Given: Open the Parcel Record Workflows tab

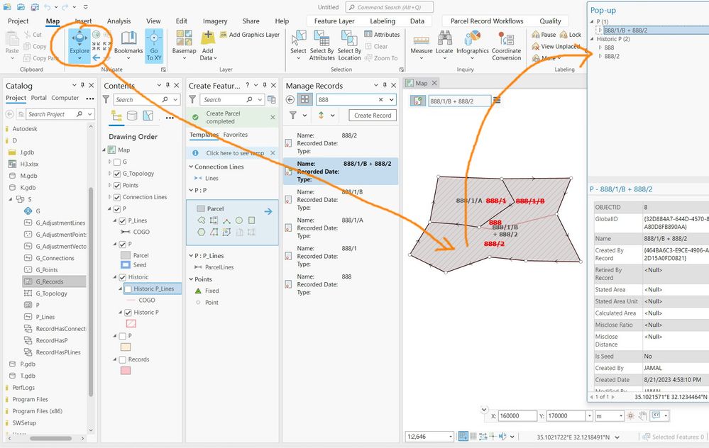Looking at the screenshot, I should click(487, 21).
